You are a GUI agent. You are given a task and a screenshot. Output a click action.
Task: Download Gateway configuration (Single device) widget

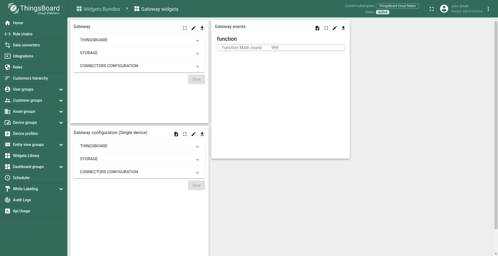(x=202, y=134)
